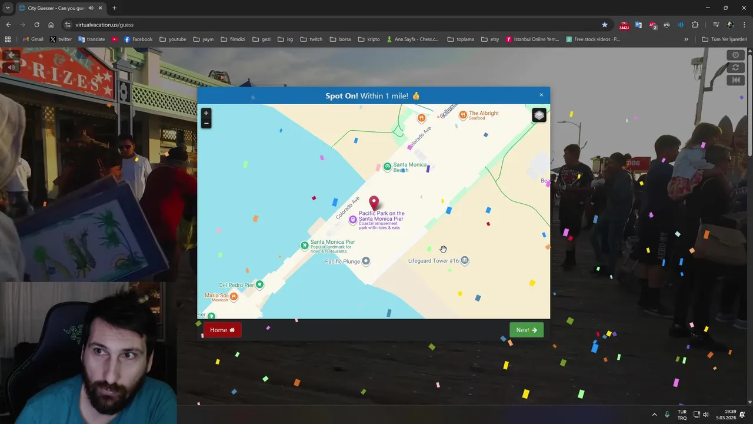Open the Chrome three-dot menu
The height and width of the screenshot is (424, 753).
744,25
